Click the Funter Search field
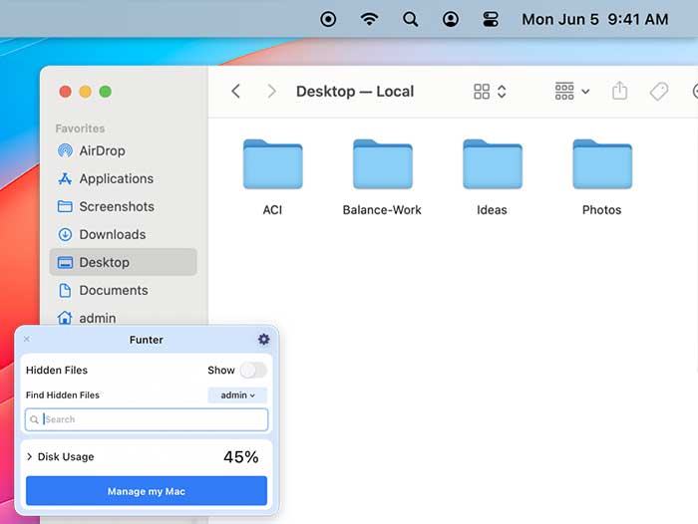 [x=147, y=419]
